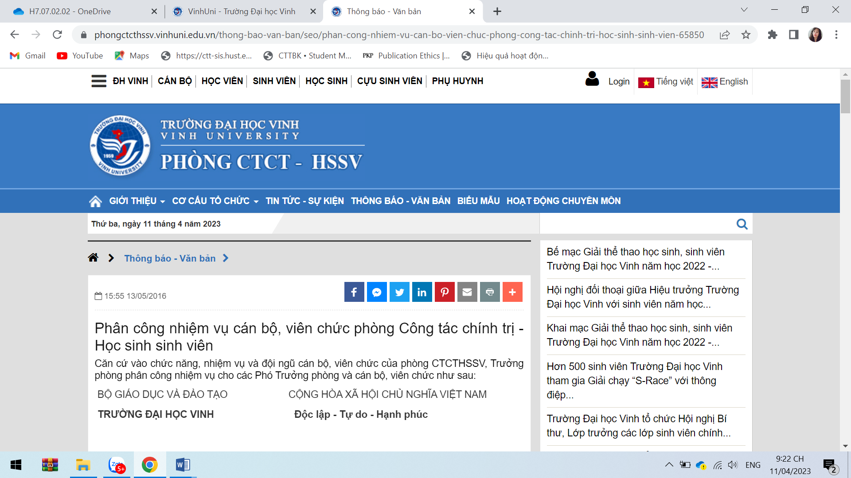The width and height of the screenshot is (851, 478).
Task: Open Publication Ethics bookmark
Action: tap(406, 56)
